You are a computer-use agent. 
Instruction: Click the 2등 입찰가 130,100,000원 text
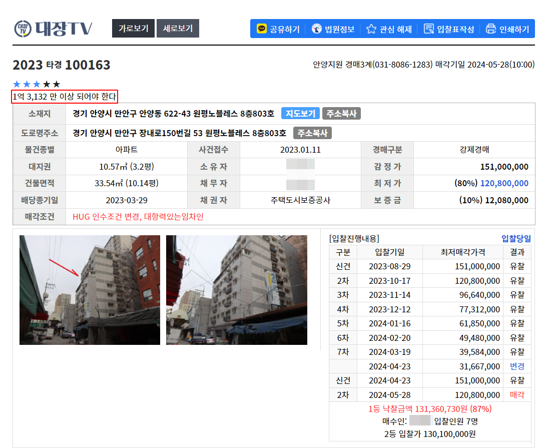(x=430, y=434)
